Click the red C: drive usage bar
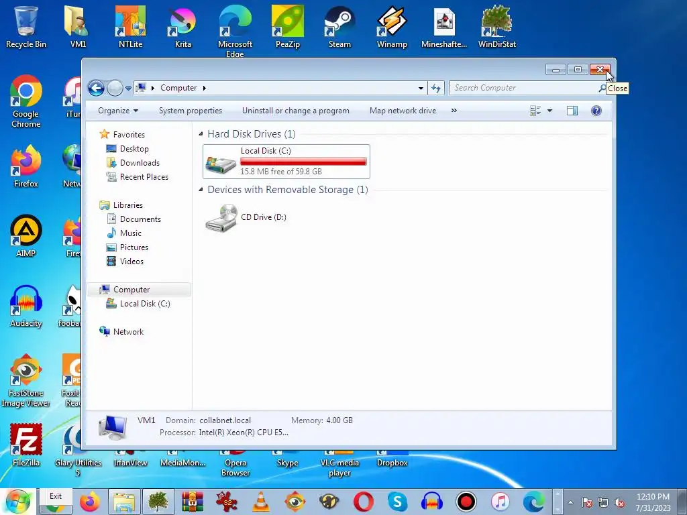 coord(303,162)
